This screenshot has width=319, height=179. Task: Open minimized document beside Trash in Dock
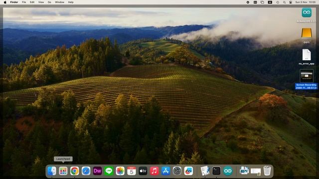coord(256,171)
